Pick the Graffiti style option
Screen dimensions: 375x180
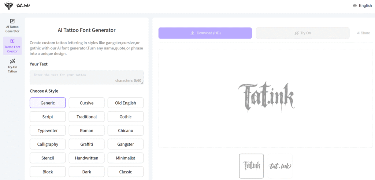(86, 144)
